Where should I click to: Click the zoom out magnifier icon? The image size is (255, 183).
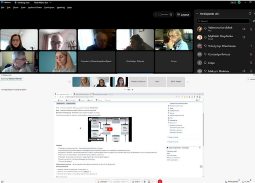point(156,14)
